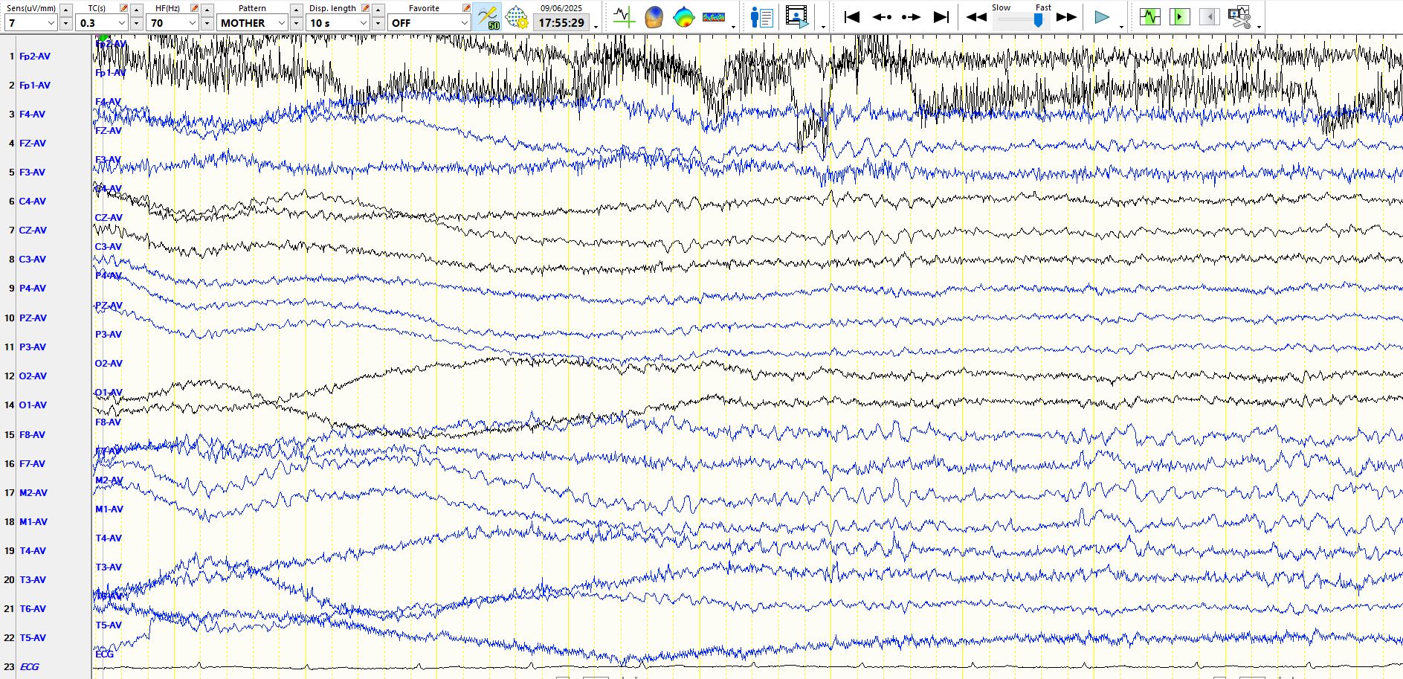Screen dimensions: 1403x679
Task: Open the waveform cursor measurement tool
Action: point(624,16)
